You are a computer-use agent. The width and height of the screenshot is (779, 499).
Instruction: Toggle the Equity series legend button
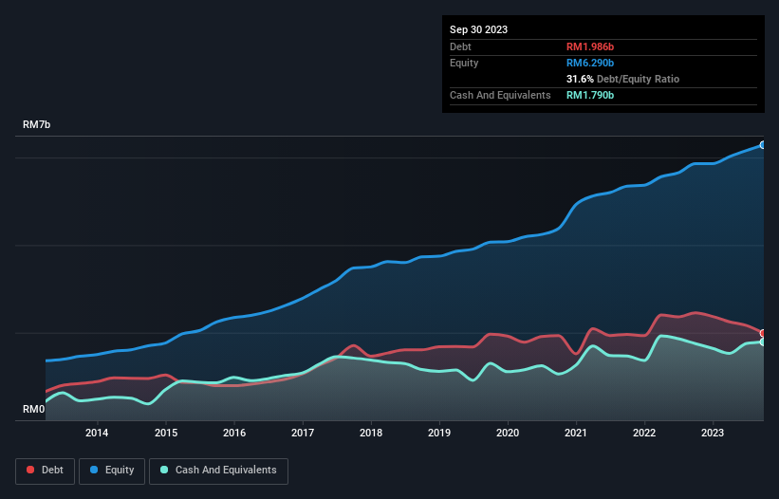point(112,471)
